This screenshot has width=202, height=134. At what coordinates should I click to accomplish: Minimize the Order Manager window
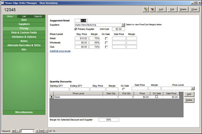(192, 3)
